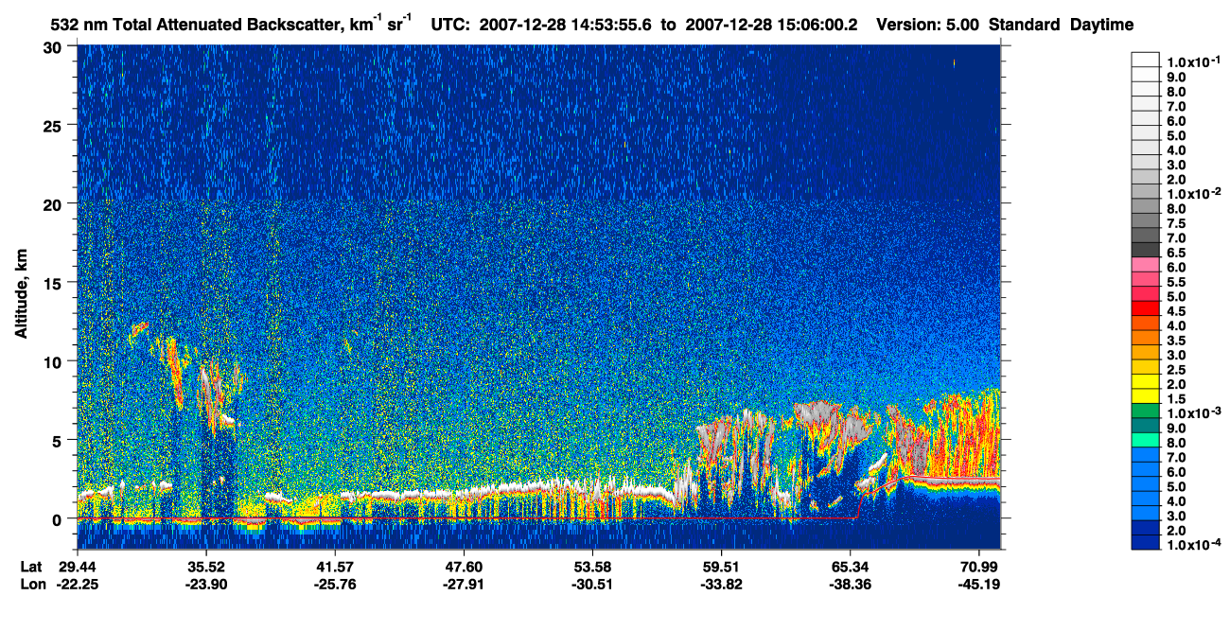Pick the orange swatch beside 3.5
1230x631 pixels.
(x=1145, y=340)
